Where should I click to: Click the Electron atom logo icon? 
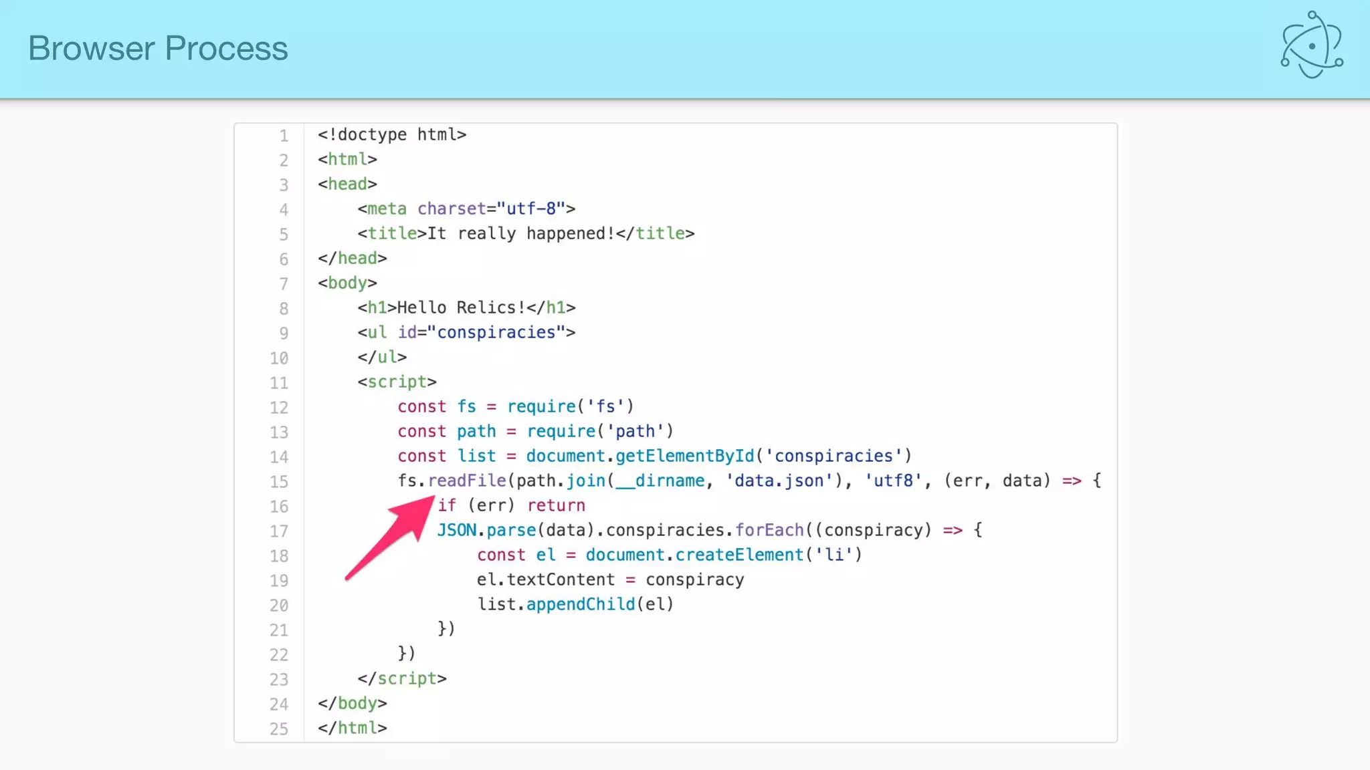(x=1311, y=45)
